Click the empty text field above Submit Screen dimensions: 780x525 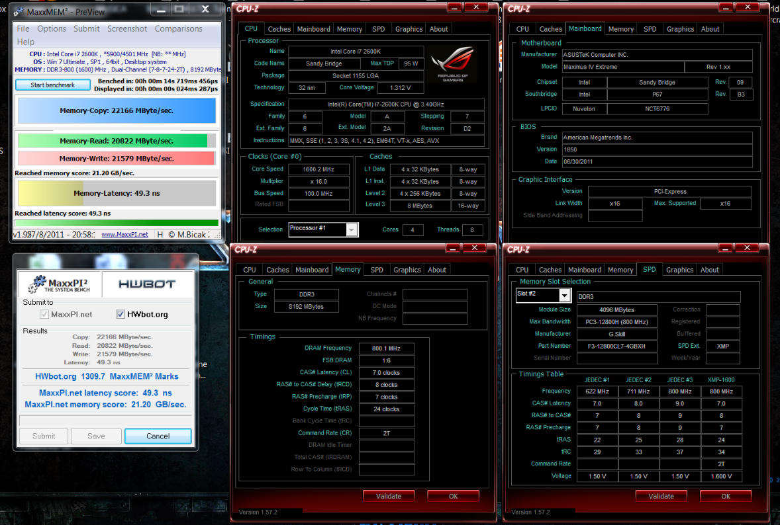point(105,421)
